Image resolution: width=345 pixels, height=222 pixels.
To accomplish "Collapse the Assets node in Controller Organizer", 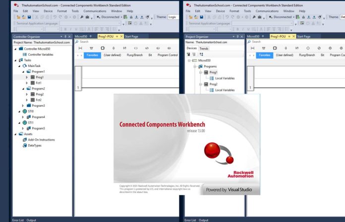I will click(15, 134).
